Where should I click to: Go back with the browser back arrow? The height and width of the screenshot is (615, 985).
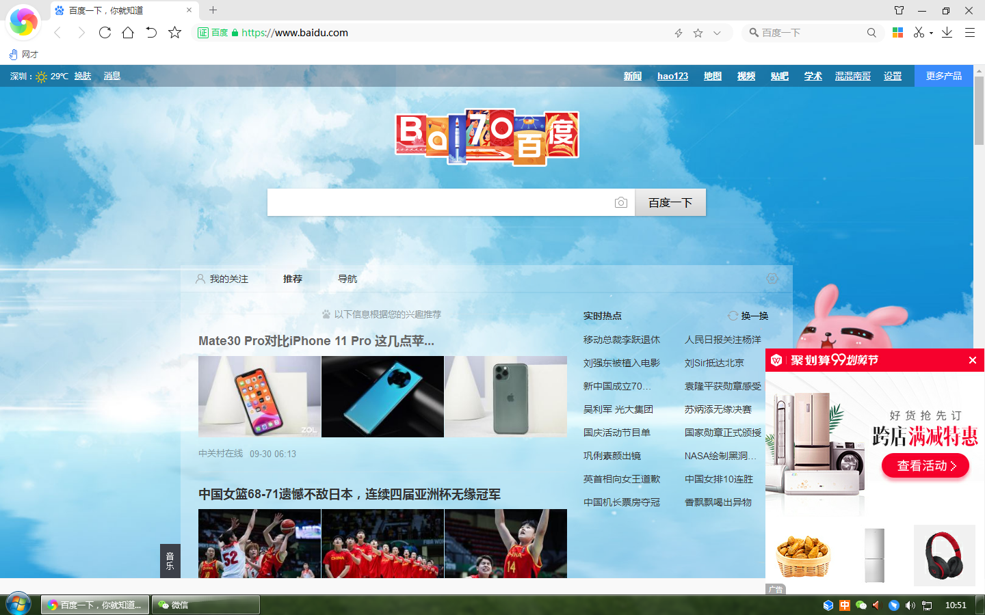(57, 33)
